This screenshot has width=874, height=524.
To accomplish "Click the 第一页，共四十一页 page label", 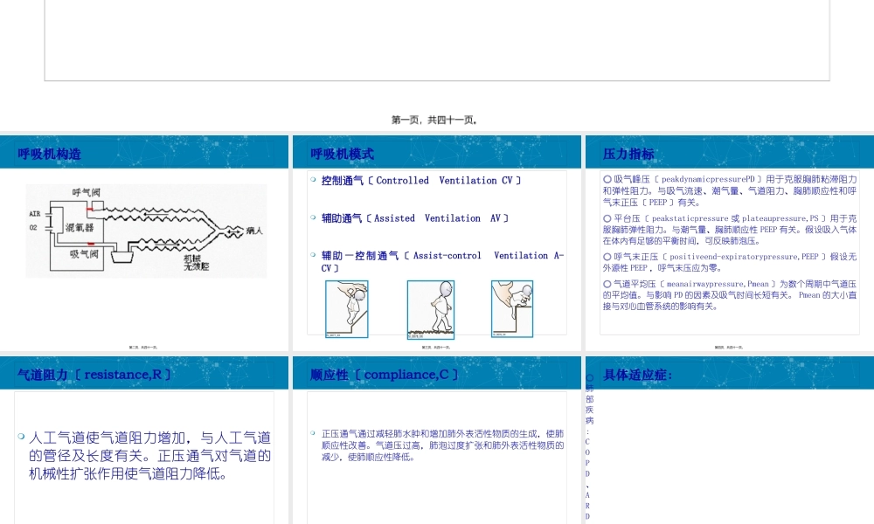I will 435,119.
